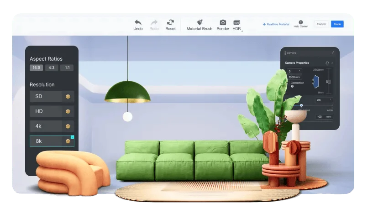Grab the camera panel drag handle
Viewport: 373px width, 219px height.
(285, 53)
